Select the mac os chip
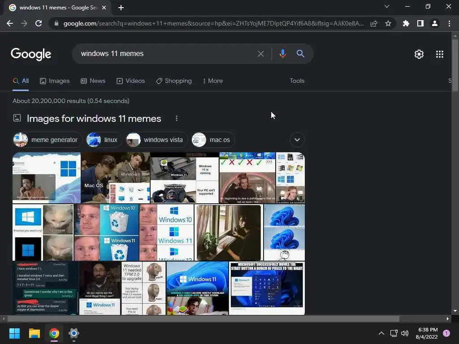Image resolution: width=459 pixels, height=344 pixels. coord(213,140)
